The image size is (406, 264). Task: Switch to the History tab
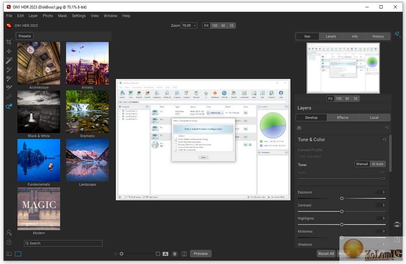[x=378, y=36]
